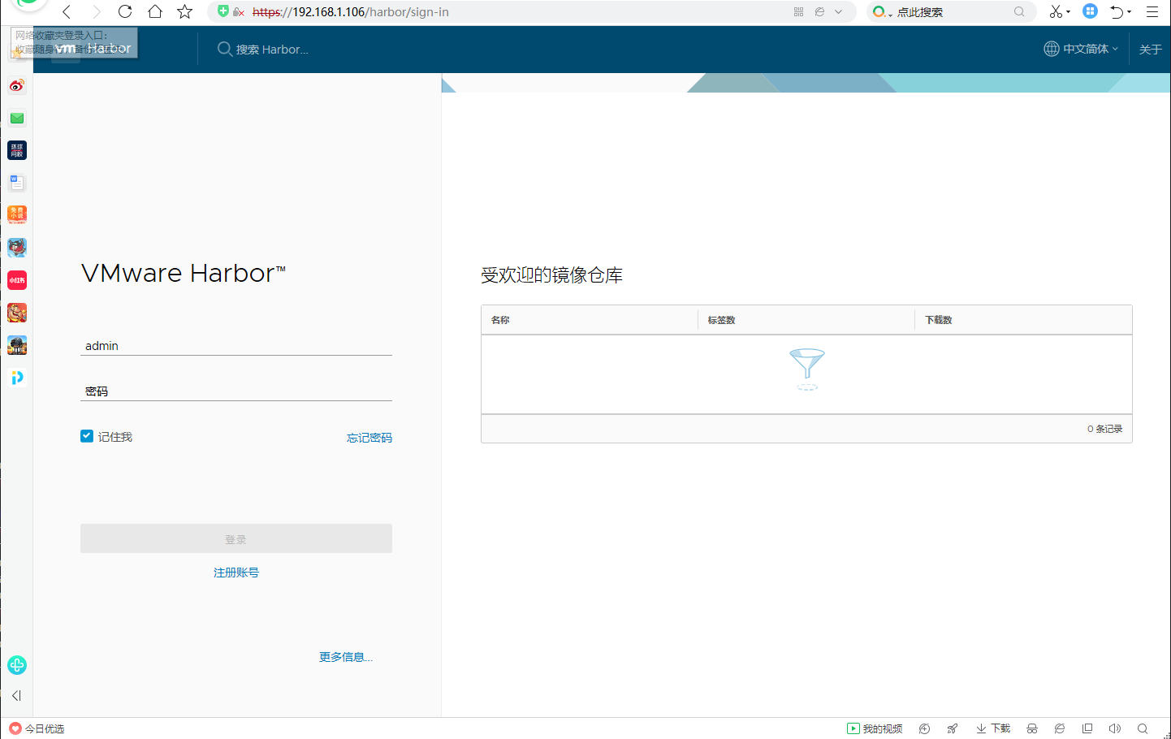This screenshot has height=739, width=1171.
Task: Collapse the left sidebar panel
Action: point(16,695)
